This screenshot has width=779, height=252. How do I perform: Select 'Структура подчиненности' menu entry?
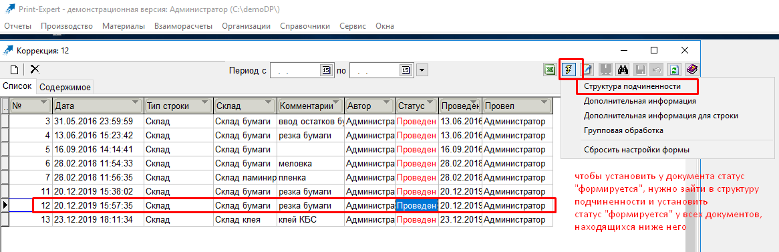tap(632, 86)
